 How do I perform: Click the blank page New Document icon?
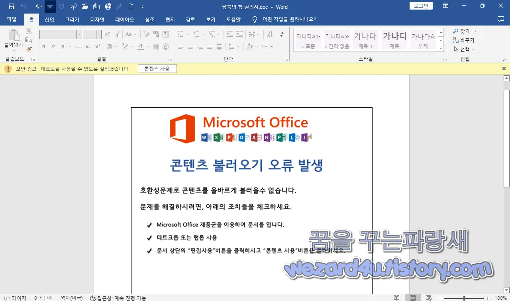pyautogui.click(x=131, y=6)
